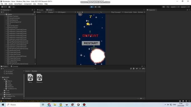Switch to the Scene tab
This screenshot has width=191, height=107.
(40, 10)
